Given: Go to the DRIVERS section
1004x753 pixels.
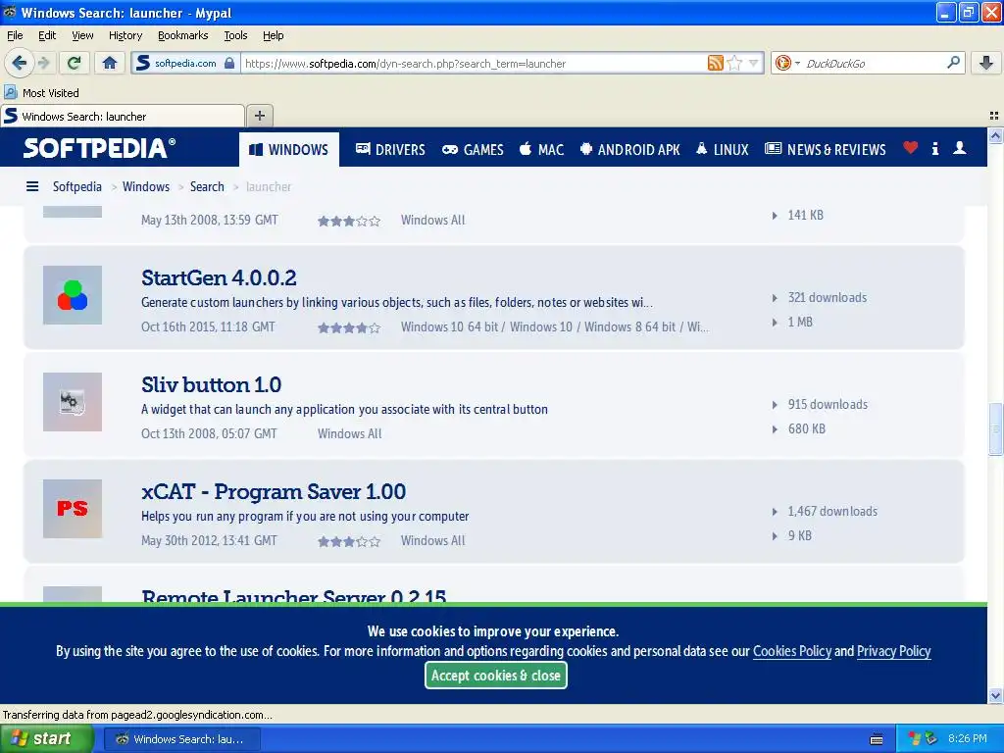Looking at the screenshot, I should click(x=390, y=149).
